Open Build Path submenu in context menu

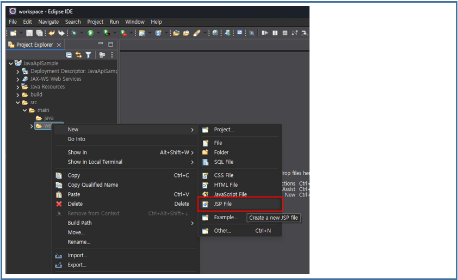pyautogui.click(x=126, y=223)
